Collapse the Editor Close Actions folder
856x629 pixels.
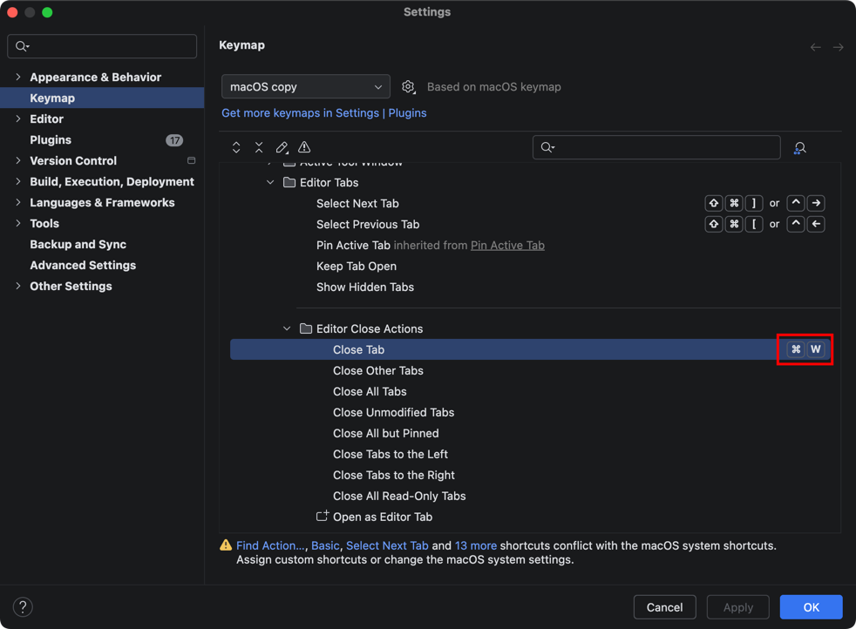pyautogui.click(x=287, y=328)
